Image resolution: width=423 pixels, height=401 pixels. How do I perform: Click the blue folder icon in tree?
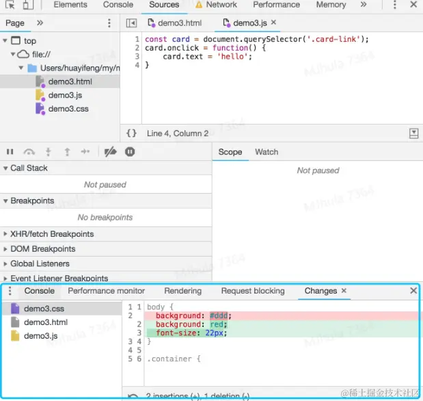(32, 68)
